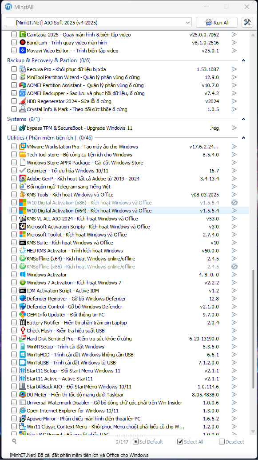Click the Start11 Setup row text

(74, 371)
